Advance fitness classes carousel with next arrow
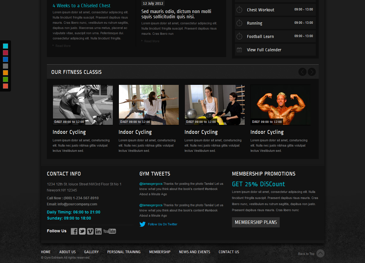The height and width of the screenshot is (263, 365). [311, 72]
